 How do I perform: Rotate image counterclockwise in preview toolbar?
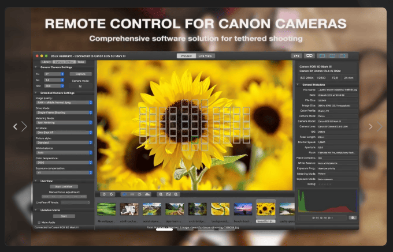[x=104, y=194]
